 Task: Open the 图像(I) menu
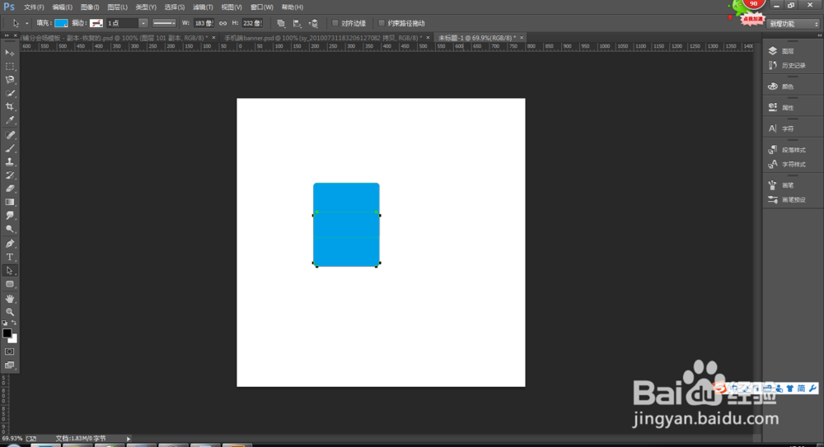[x=90, y=7]
